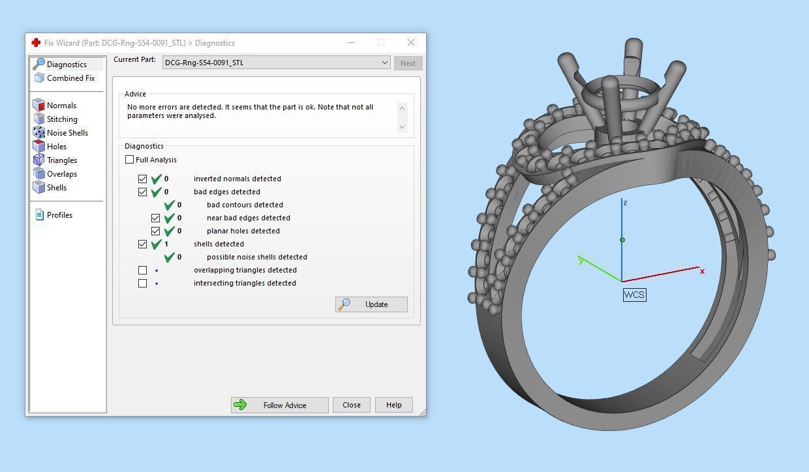809x472 pixels.
Task: Click green checkmark beside inverted normals
Action: click(x=156, y=179)
